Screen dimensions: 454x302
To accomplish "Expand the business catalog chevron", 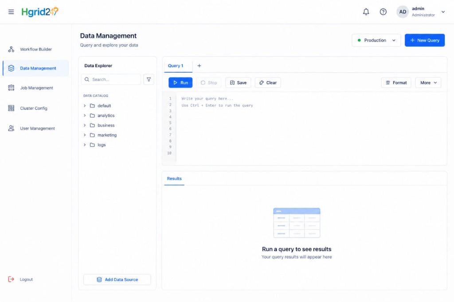I will pyautogui.click(x=85, y=125).
